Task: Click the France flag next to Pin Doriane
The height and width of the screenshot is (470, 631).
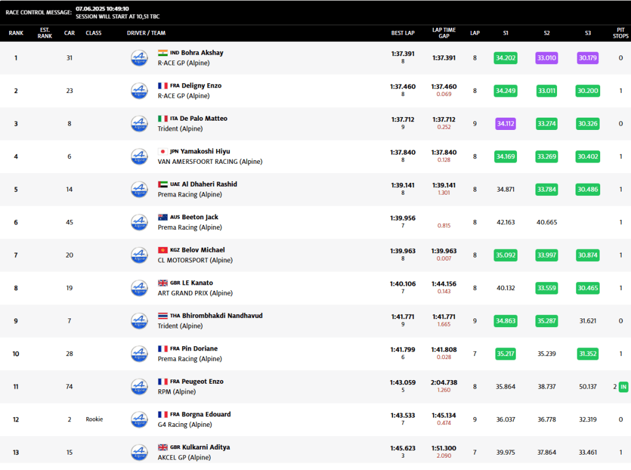Action: pos(163,349)
